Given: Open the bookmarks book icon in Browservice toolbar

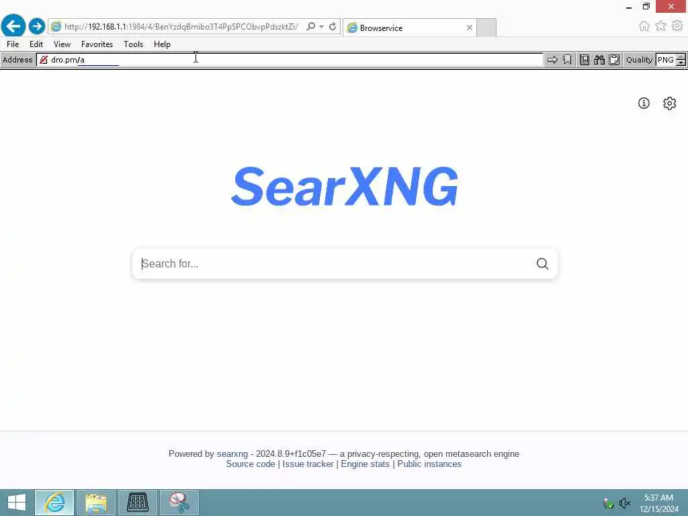Looking at the screenshot, I should pos(585,60).
